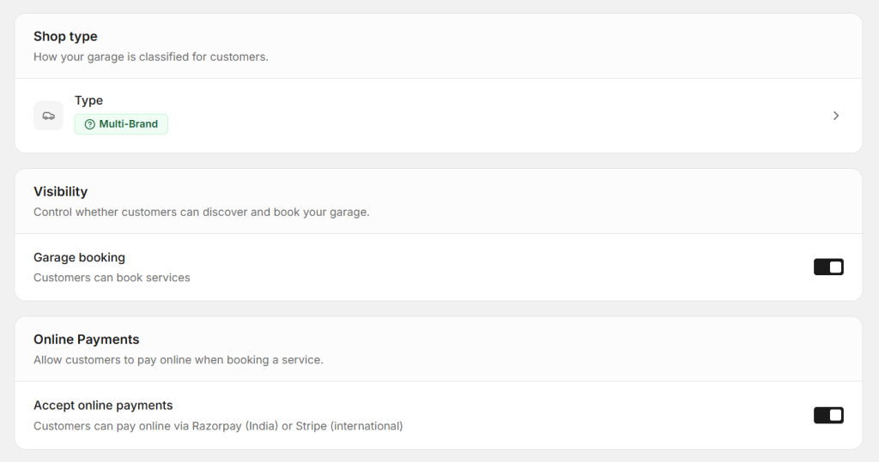Viewport: 879px width, 462px height.
Task: Click the Garage booking label
Action: pyautogui.click(x=79, y=257)
